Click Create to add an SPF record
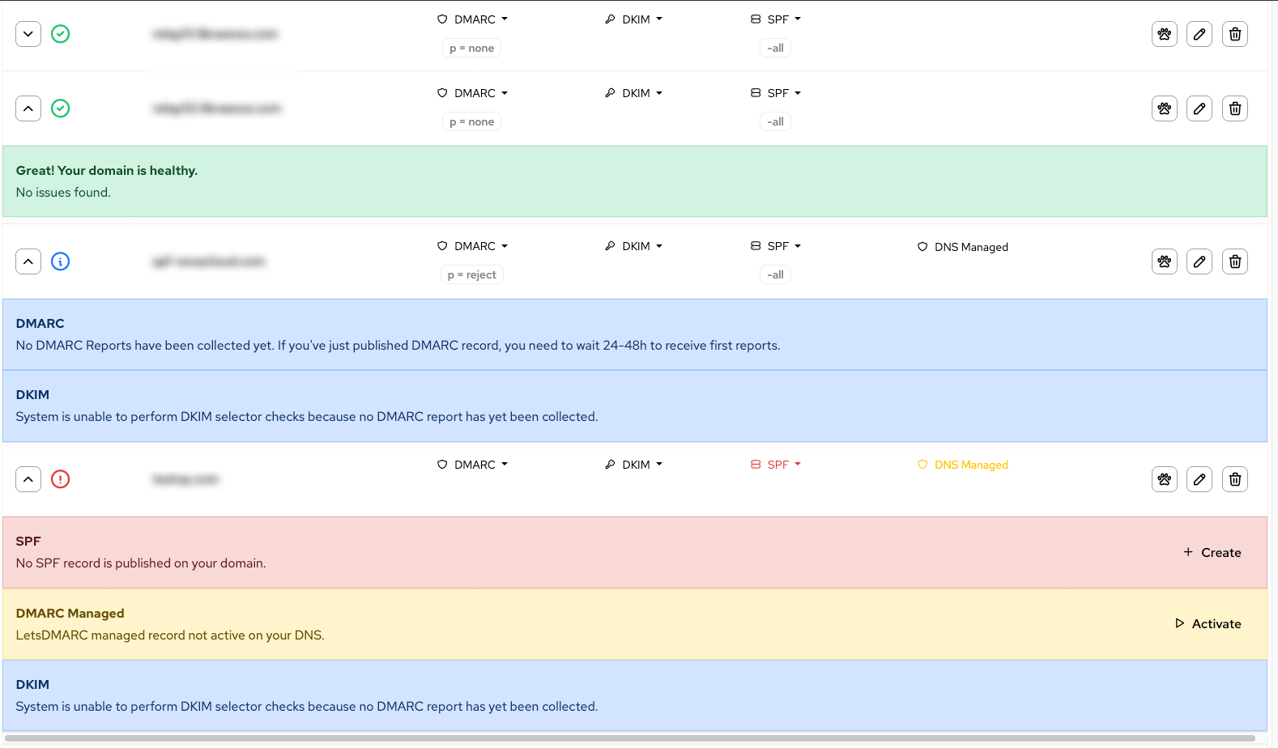The height and width of the screenshot is (748, 1278). click(1212, 552)
